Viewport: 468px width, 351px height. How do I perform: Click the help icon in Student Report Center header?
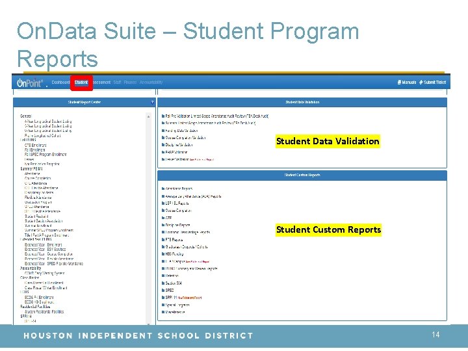click(152, 103)
